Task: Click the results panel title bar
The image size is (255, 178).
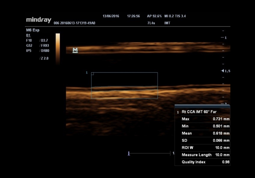Action: pyautogui.click(x=202, y=106)
